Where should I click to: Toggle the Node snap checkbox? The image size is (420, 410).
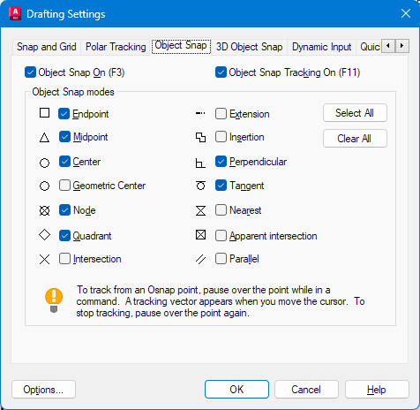tap(64, 210)
